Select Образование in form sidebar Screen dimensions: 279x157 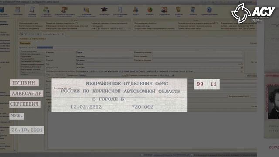pyautogui.click(x=26, y=56)
